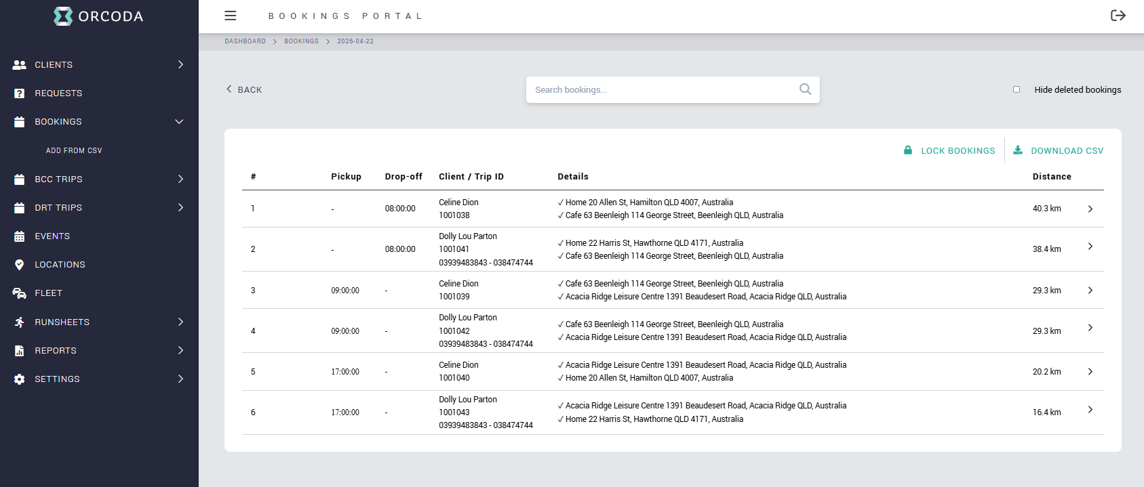
Task: Click the ORCODA logo
Action: pos(99,16)
